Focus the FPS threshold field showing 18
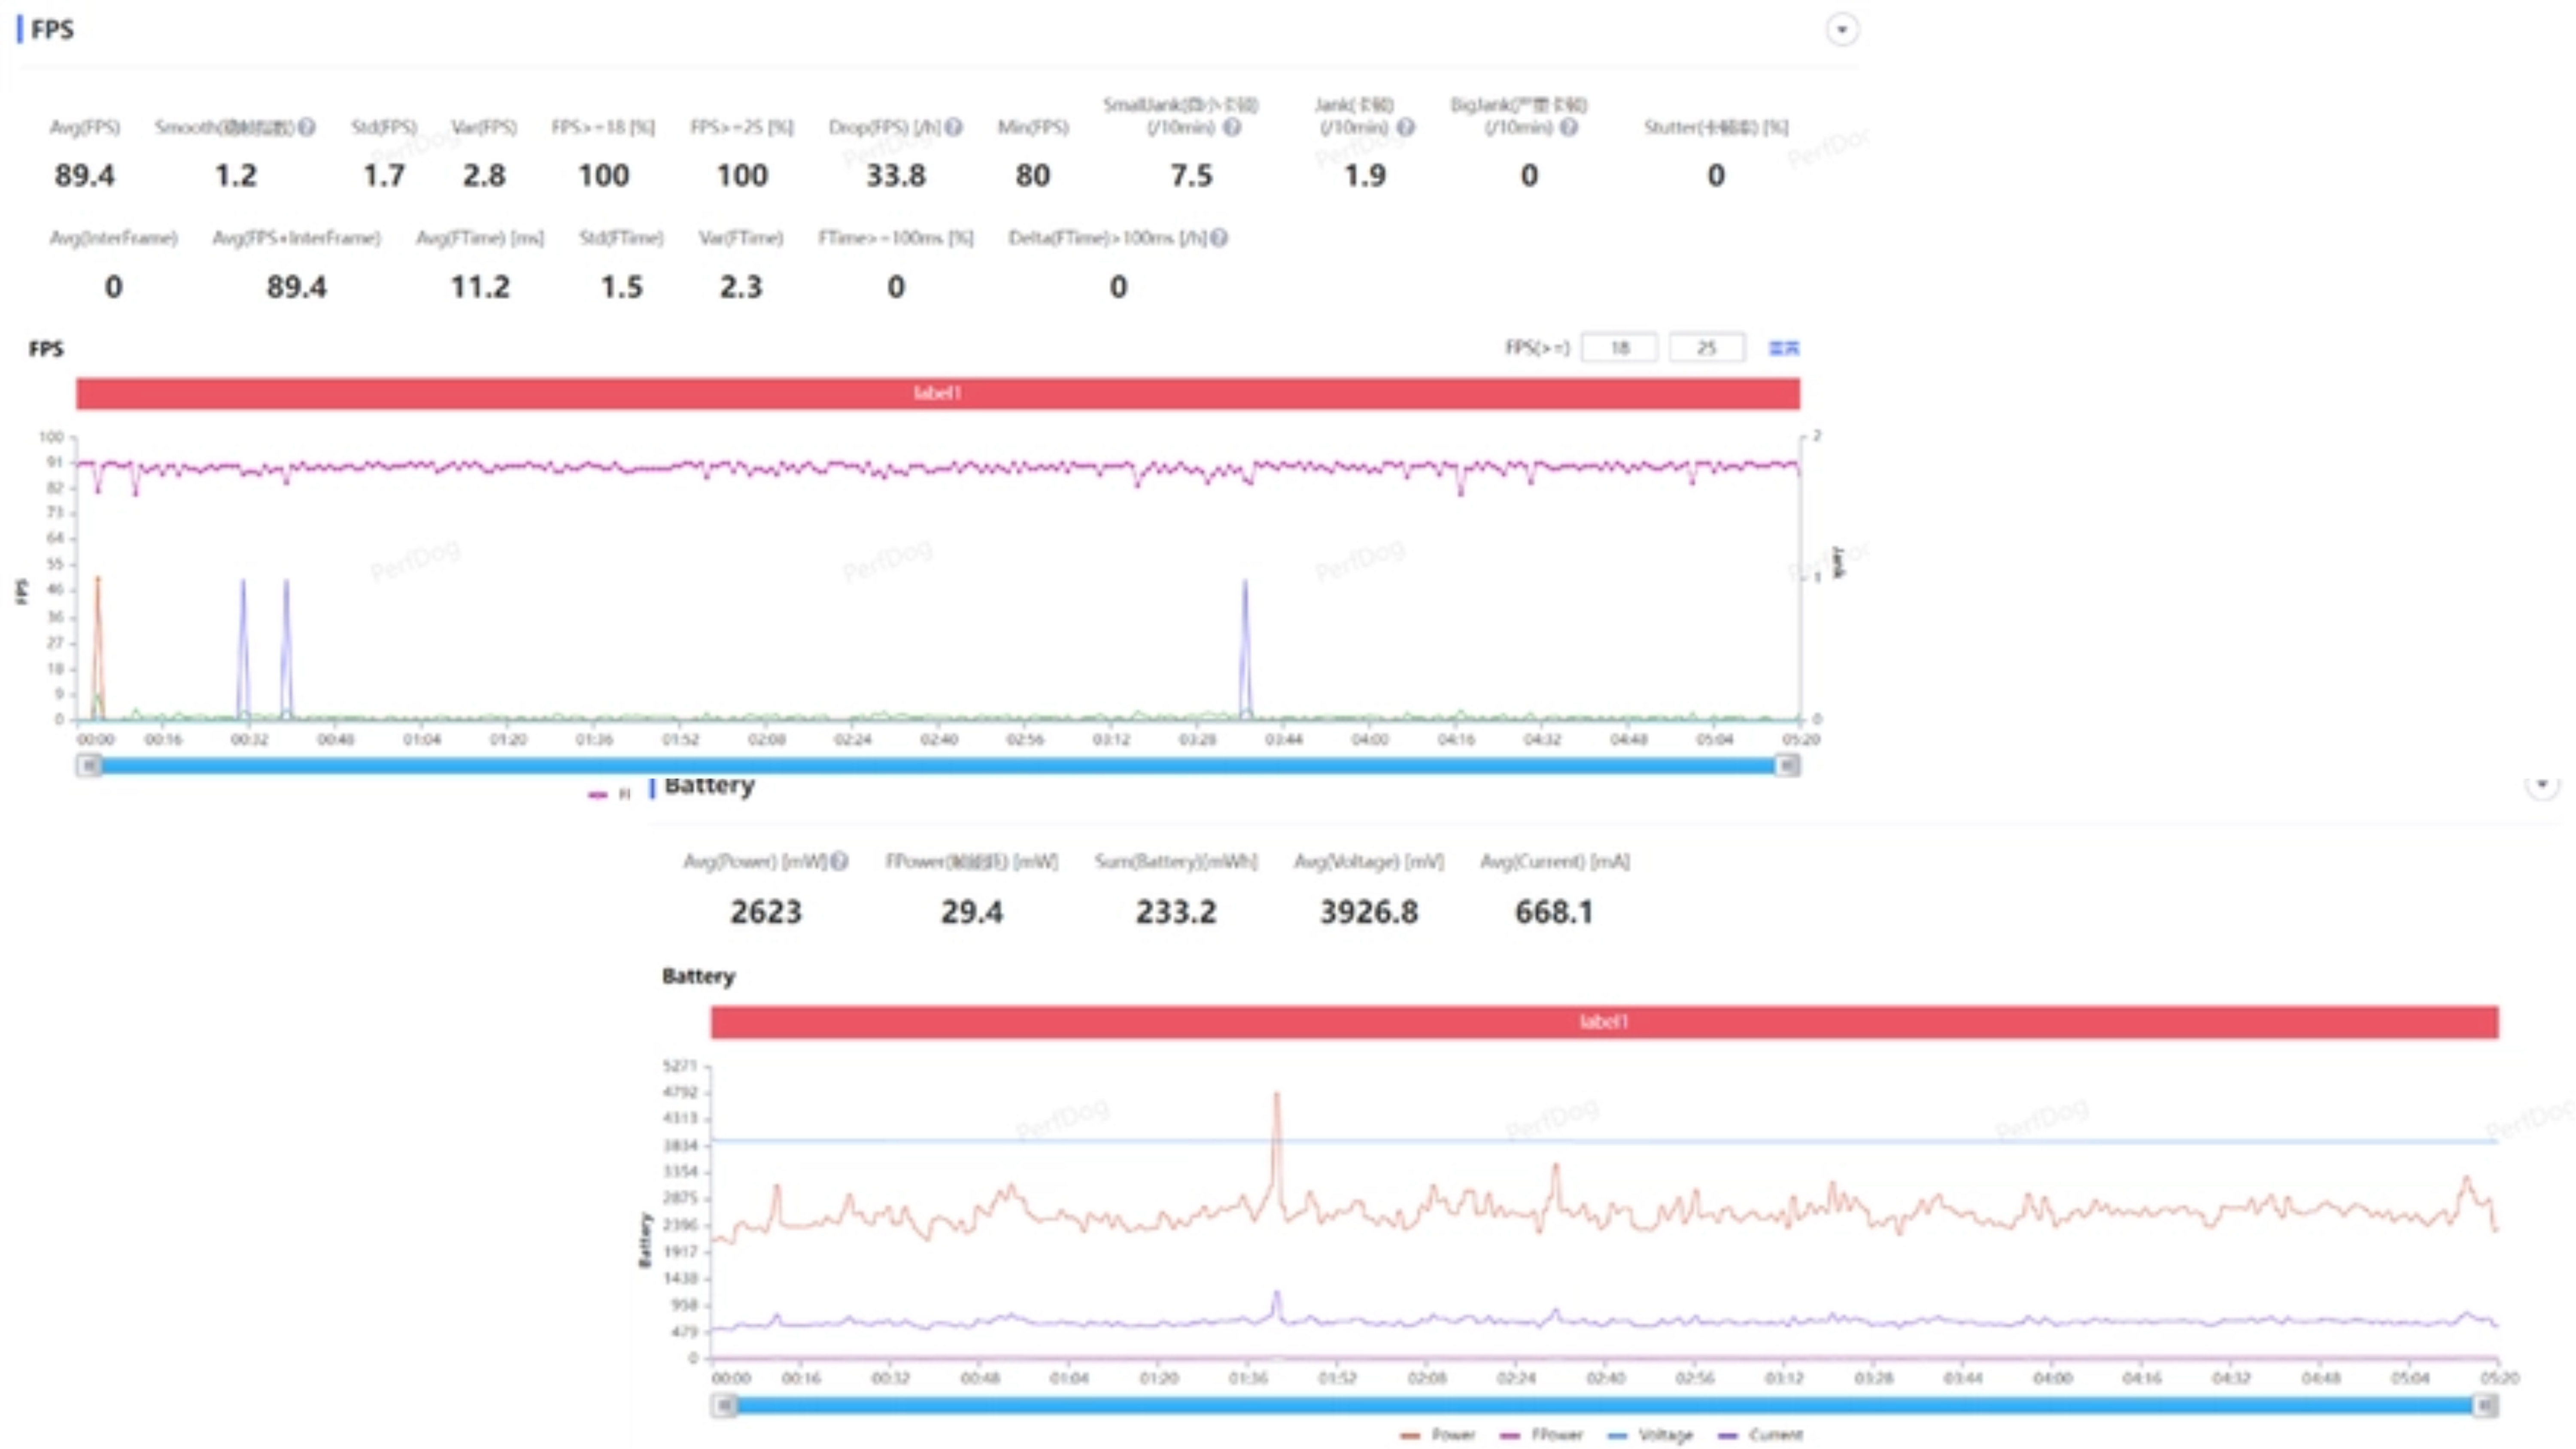Screen dimensions: 2576x1449 1619,348
